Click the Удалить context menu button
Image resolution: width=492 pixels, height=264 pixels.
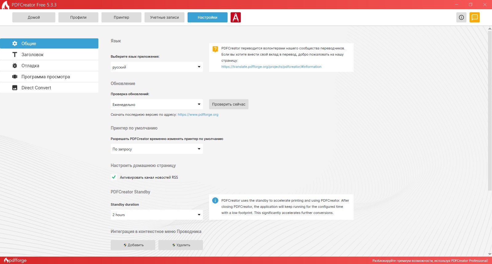[x=181, y=245]
